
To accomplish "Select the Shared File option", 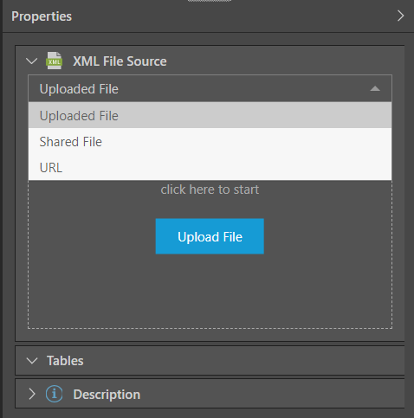I will [x=210, y=141].
